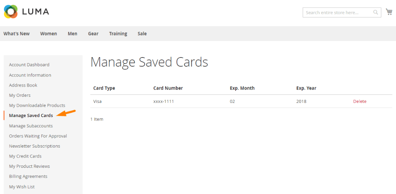The height and width of the screenshot is (194, 396).
Task: Select Manage Subaccounts in sidebar
Action: tap(31, 126)
